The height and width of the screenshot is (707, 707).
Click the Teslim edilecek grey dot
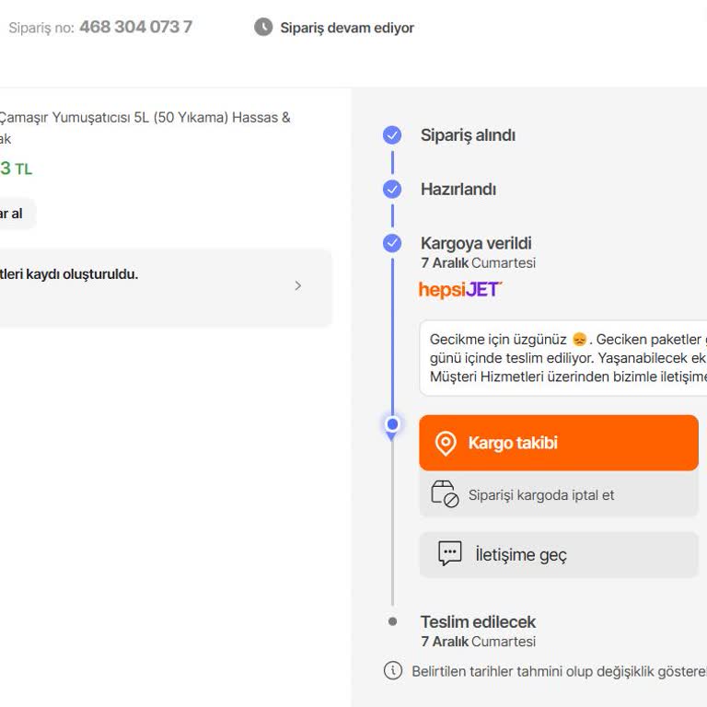tap(393, 621)
